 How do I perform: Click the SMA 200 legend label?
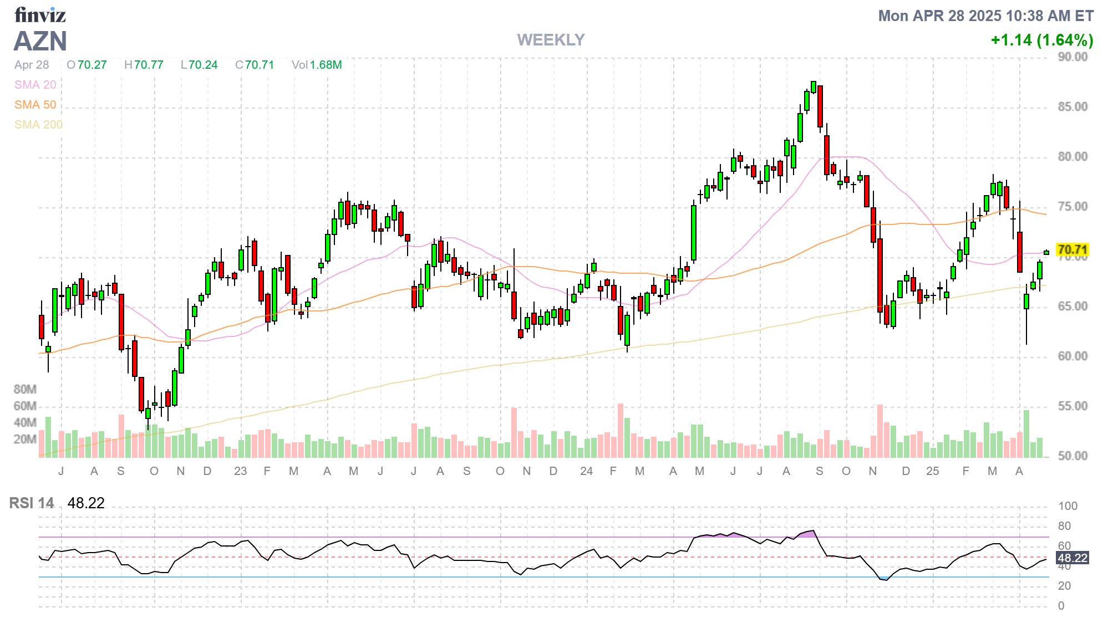point(38,125)
